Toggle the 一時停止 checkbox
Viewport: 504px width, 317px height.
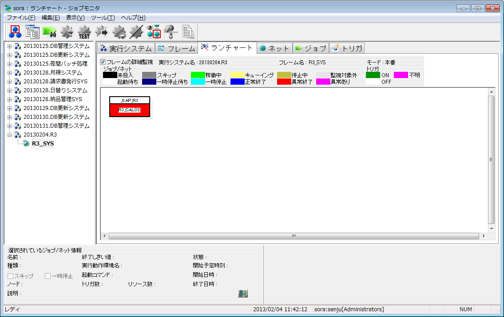coord(48,276)
